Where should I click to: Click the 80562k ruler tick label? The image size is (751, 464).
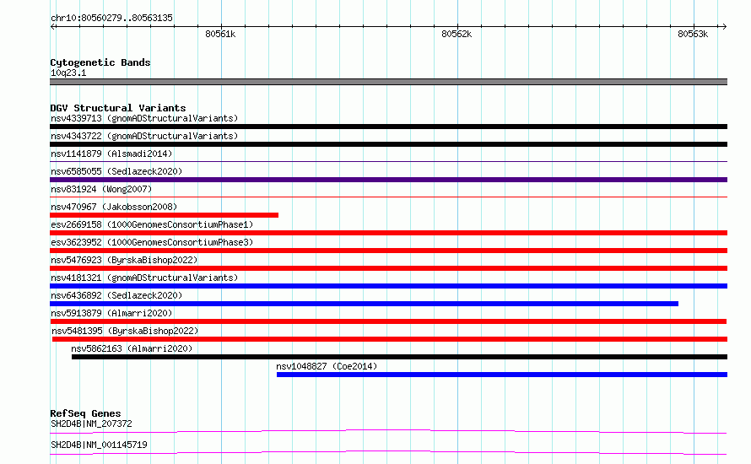tap(457, 34)
